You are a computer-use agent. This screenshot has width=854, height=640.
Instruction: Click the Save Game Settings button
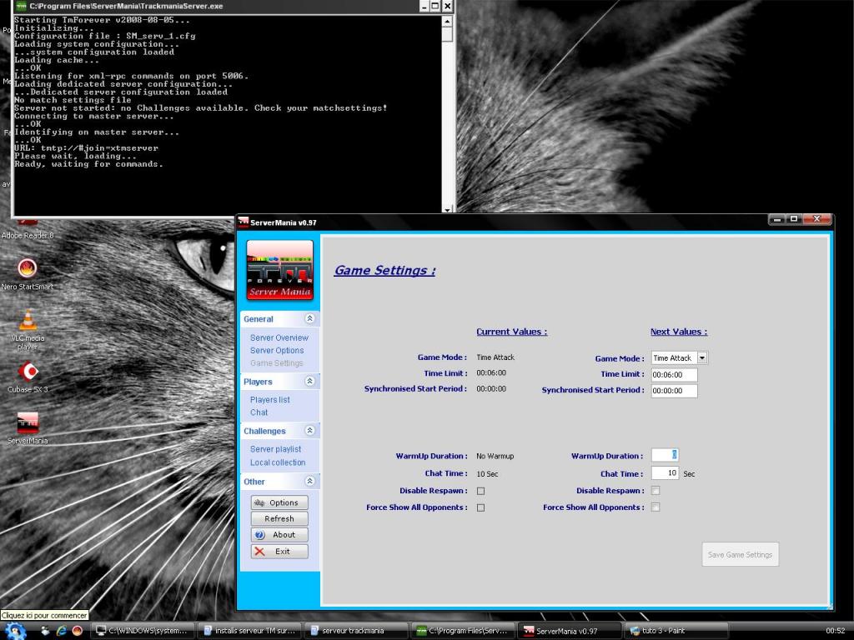tap(741, 554)
